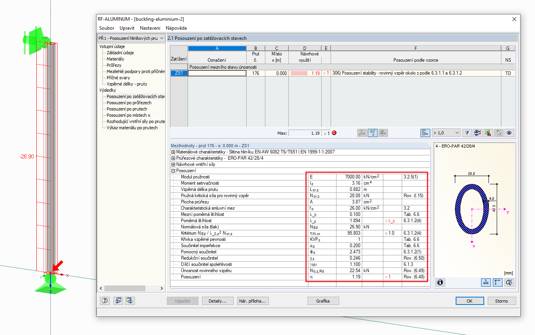Go to the next module window
This screenshot has height=335, width=535.
pyautogui.click(x=130, y=301)
